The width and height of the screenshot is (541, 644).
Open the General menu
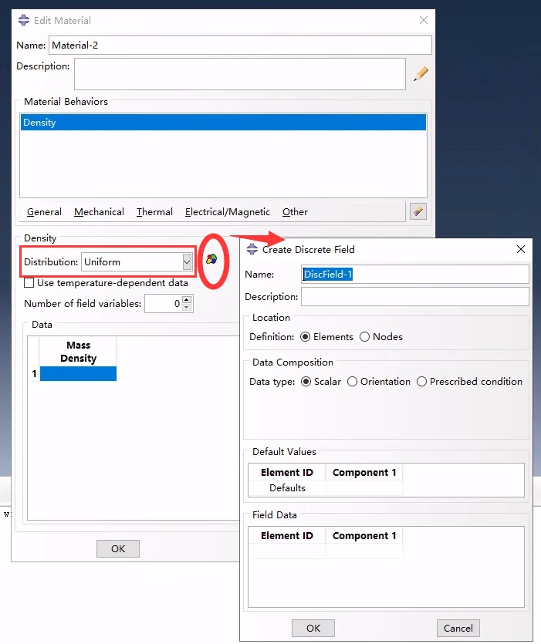pyautogui.click(x=44, y=212)
